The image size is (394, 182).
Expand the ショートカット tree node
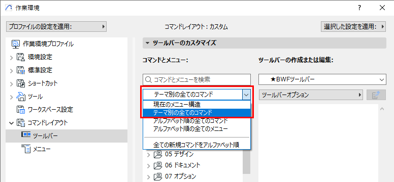12,83
